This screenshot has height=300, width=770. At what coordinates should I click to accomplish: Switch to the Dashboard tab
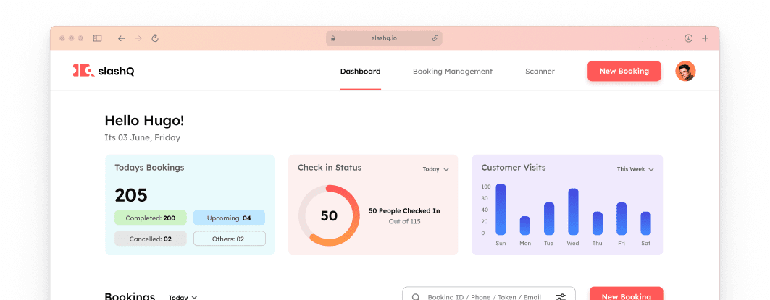point(361,71)
